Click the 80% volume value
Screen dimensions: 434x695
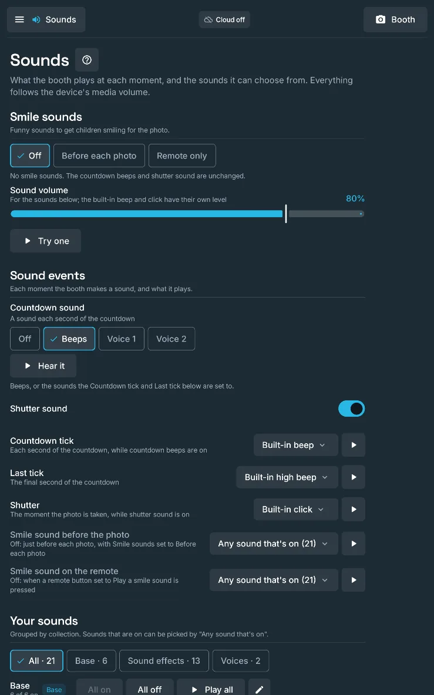tap(355, 198)
